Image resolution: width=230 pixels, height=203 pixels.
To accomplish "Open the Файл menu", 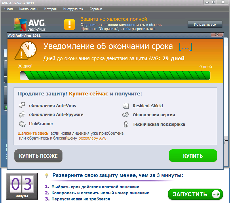I will [x=9, y=9].
